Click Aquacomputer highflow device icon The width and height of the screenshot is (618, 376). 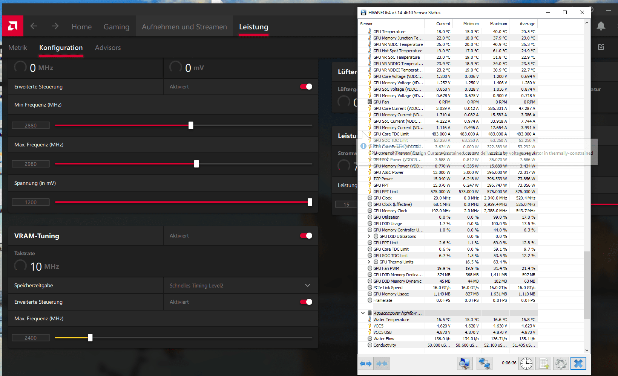click(370, 313)
